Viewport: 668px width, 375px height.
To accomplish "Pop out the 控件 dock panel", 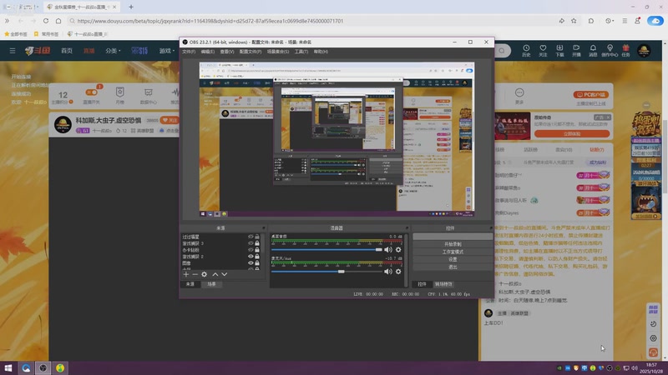I will (490, 228).
